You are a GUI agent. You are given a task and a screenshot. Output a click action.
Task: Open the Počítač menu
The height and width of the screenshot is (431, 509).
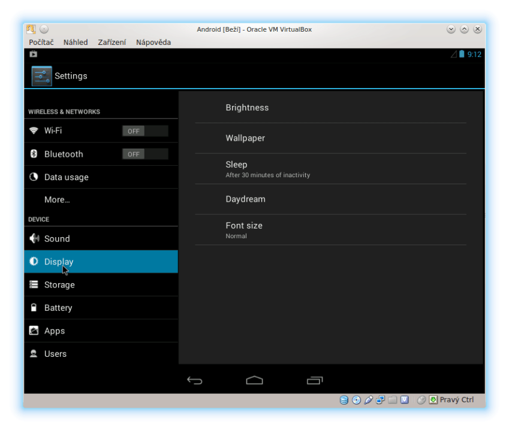pyautogui.click(x=41, y=42)
